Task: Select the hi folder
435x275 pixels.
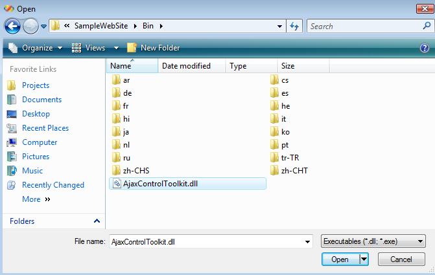Action: click(x=121, y=119)
